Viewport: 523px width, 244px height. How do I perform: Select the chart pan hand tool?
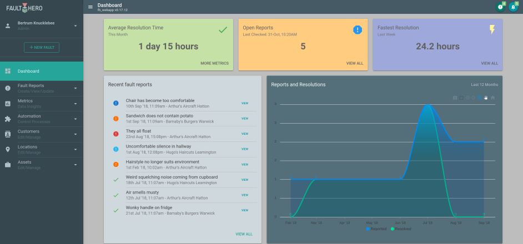(486, 98)
